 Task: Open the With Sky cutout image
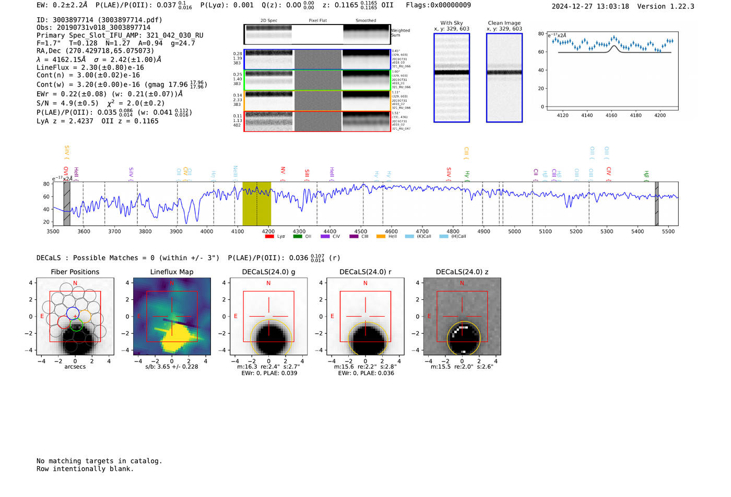click(x=452, y=78)
